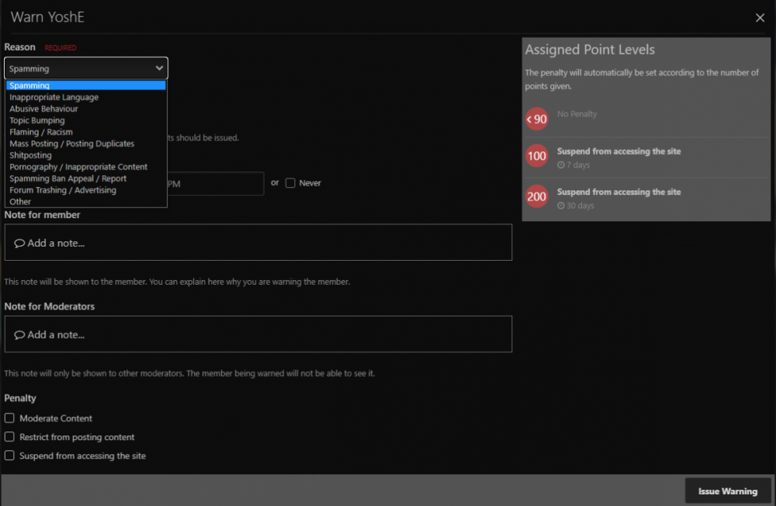This screenshot has height=506, width=776.
Task: Click the 7 days suspension text
Action: point(578,165)
